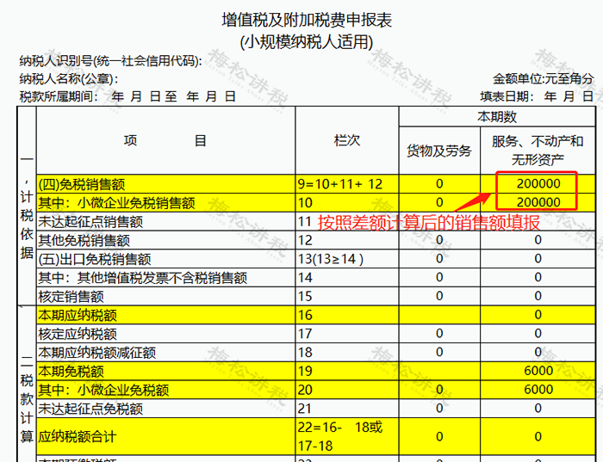
Task: Click the 金额单位:元至角分 text
Action: 543,79
